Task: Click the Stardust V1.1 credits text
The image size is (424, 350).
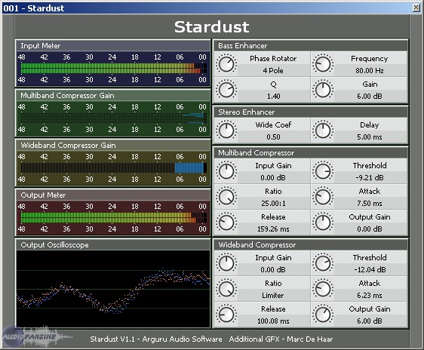Action: [156, 339]
